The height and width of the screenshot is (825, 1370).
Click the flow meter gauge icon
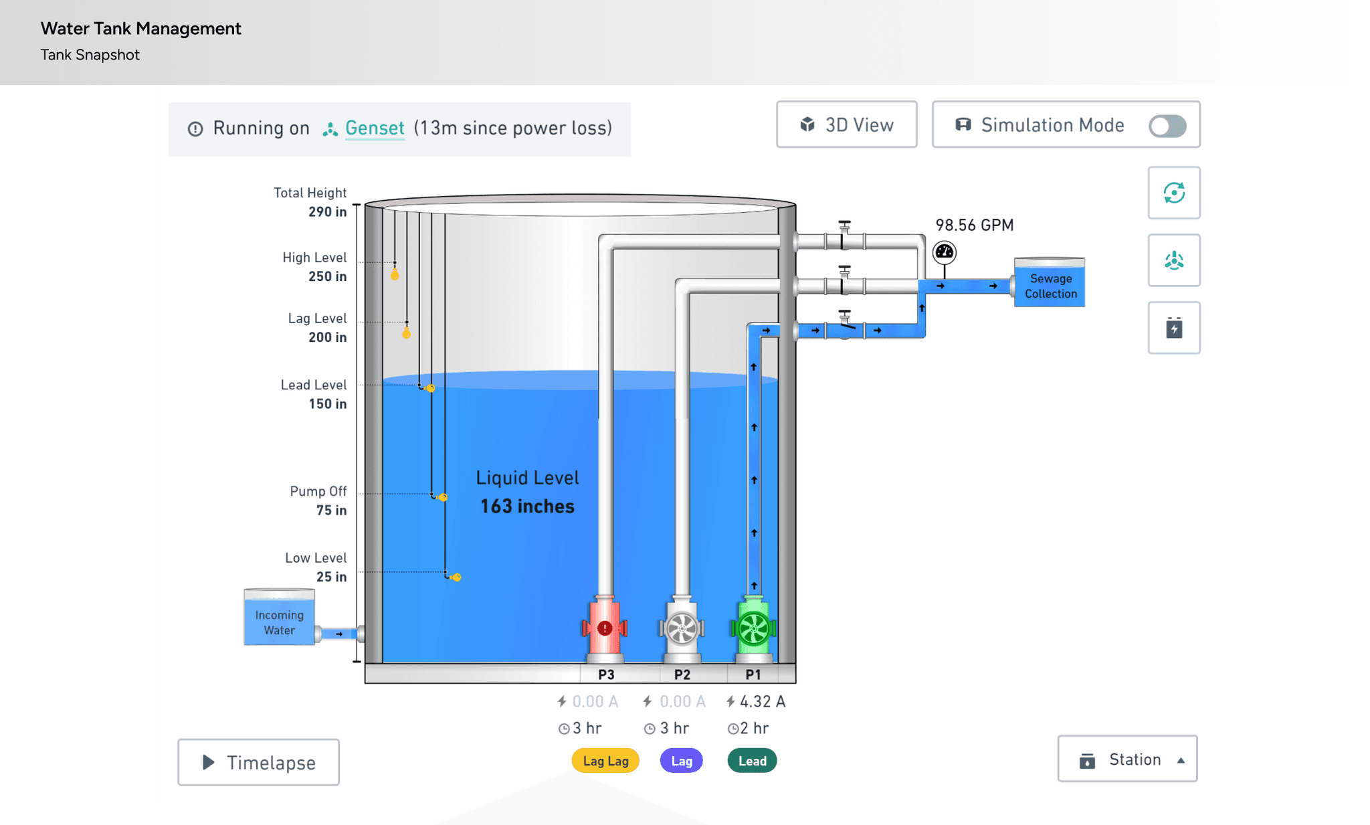(944, 252)
